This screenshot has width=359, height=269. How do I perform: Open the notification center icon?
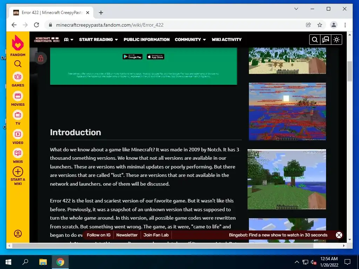[x=347, y=262]
